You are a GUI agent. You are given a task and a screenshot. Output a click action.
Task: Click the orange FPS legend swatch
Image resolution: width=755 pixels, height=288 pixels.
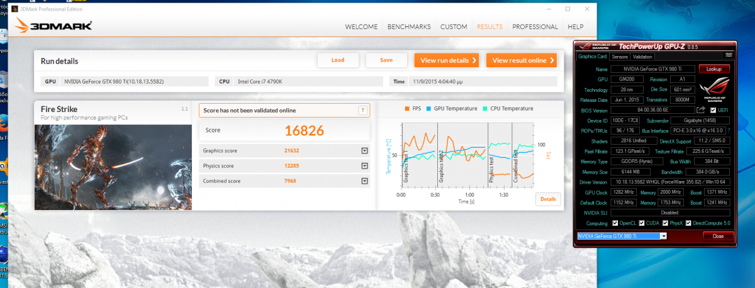coord(408,109)
